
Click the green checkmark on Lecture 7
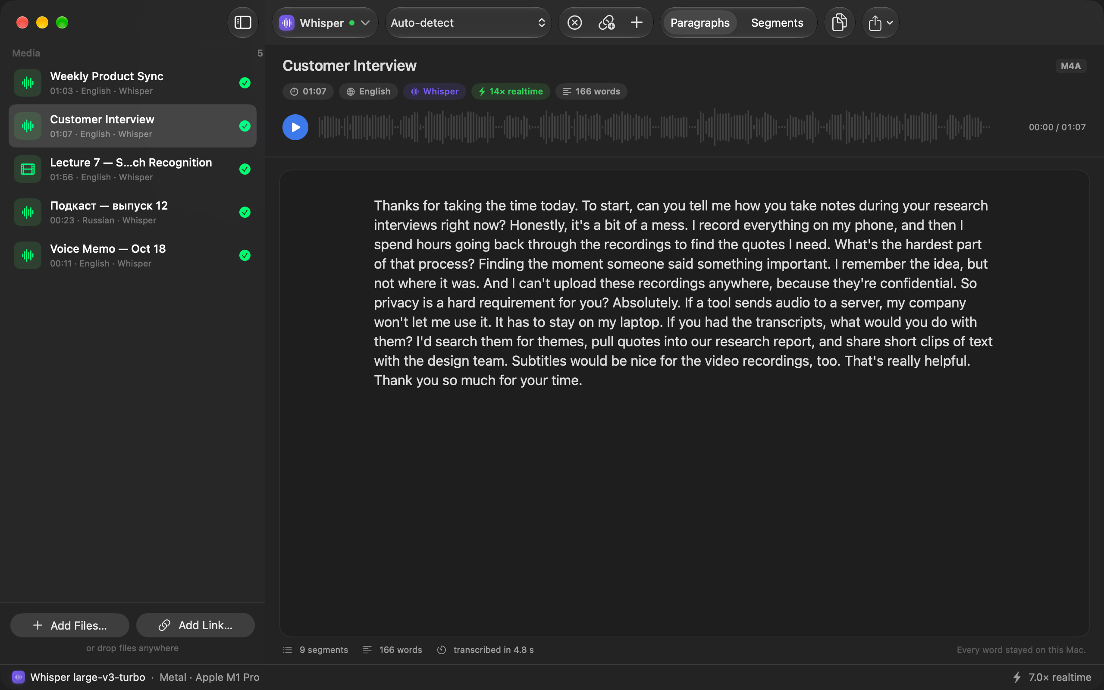click(245, 169)
